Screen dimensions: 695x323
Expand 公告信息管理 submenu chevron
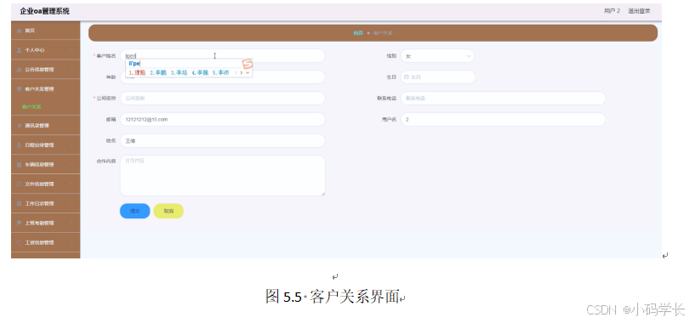point(71,70)
